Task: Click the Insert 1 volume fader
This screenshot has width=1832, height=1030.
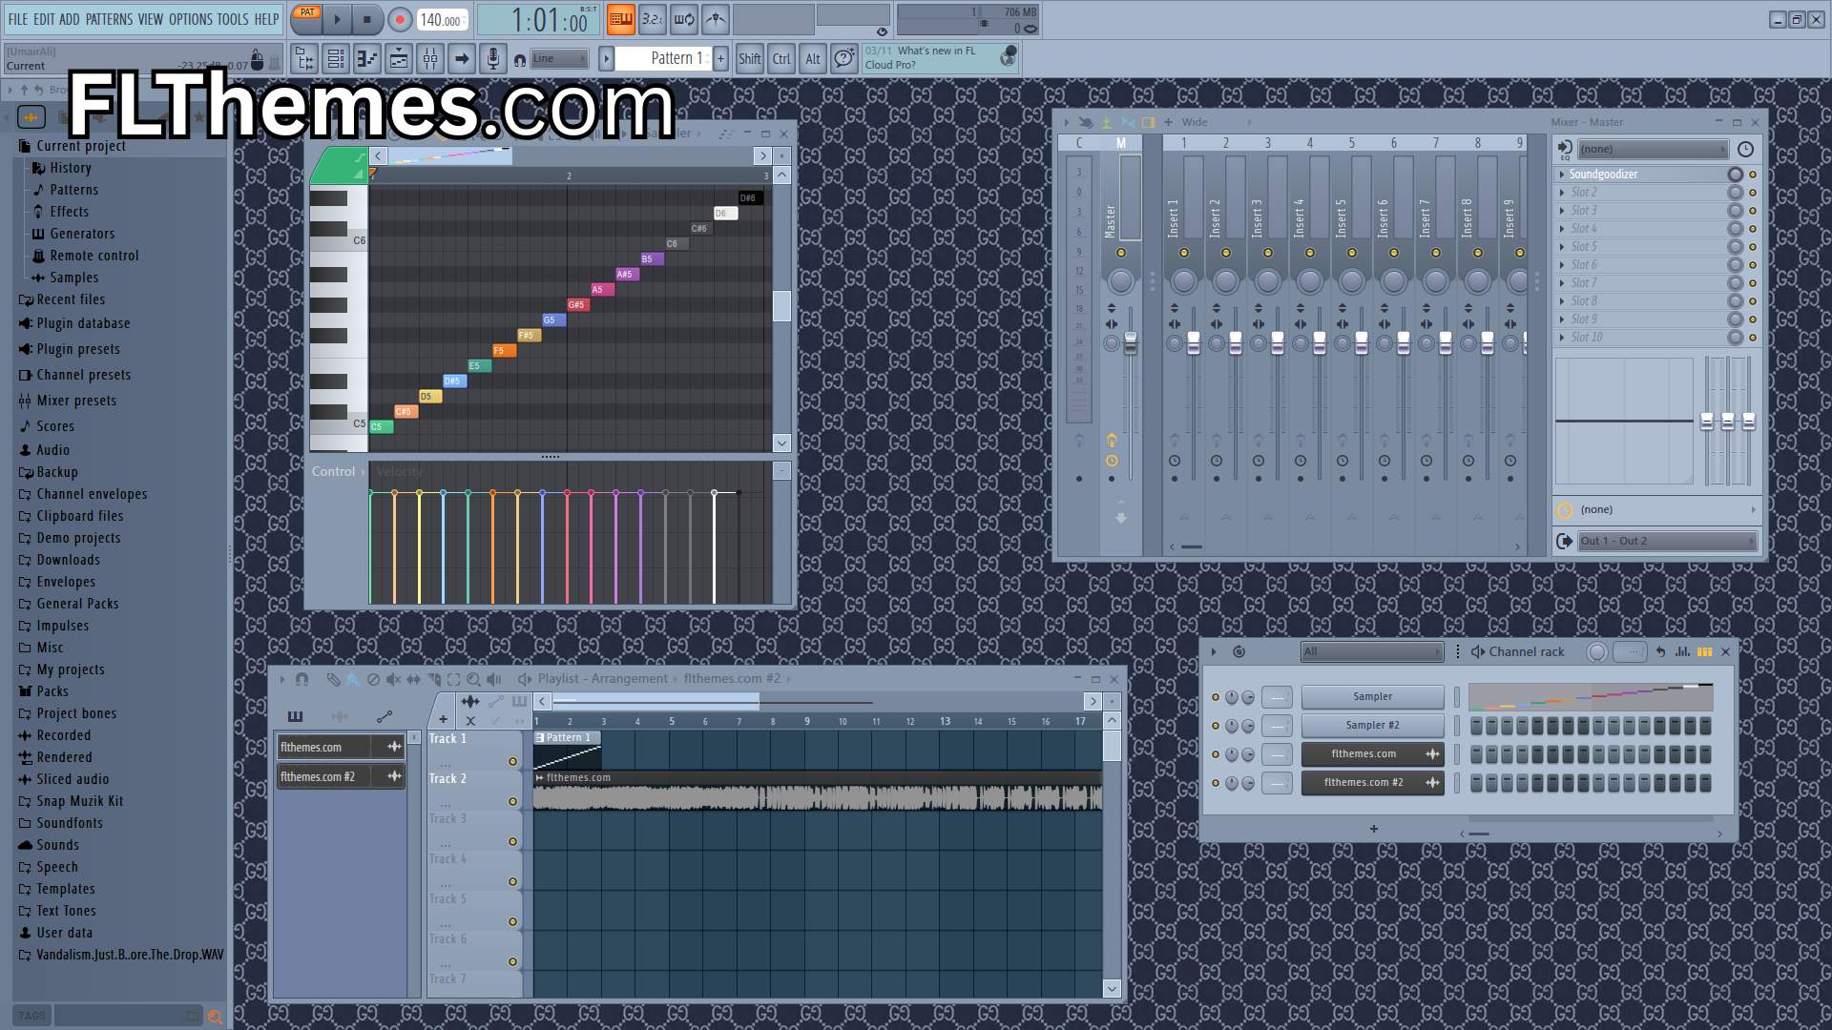Action: (1194, 342)
